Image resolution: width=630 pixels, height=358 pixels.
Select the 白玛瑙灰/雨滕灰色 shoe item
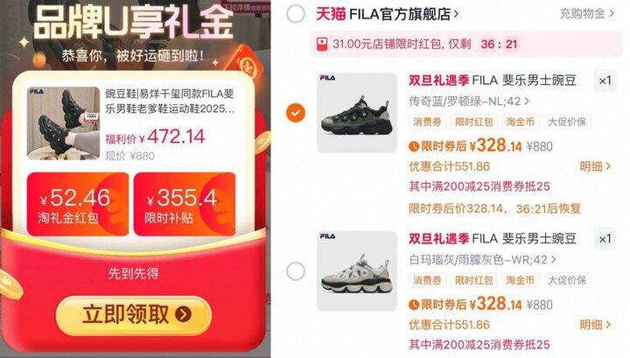(296, 271)
